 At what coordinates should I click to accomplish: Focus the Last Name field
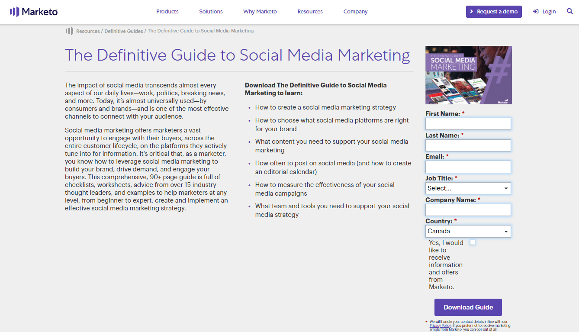468,145
